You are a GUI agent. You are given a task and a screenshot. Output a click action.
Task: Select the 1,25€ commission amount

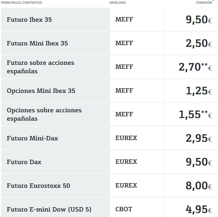[x=199, y=91]
